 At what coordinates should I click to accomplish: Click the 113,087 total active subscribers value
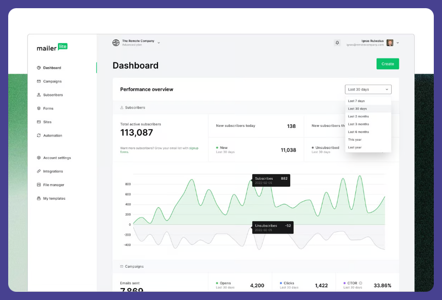click(137, 133)
